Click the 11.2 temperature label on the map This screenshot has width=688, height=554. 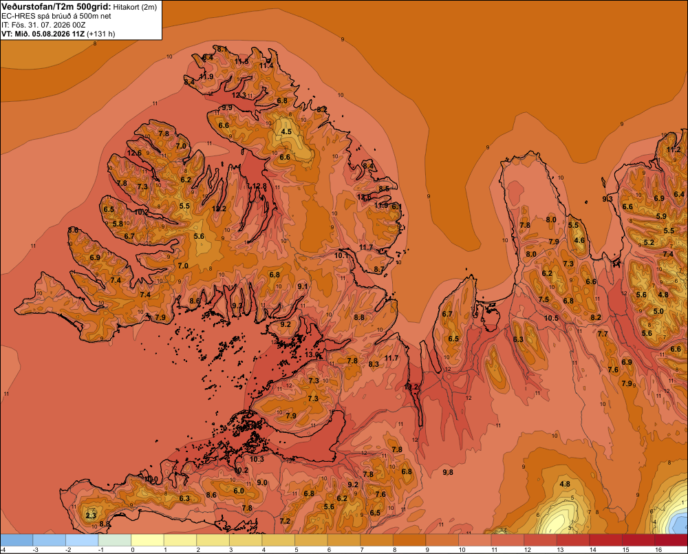coord(674,149)
